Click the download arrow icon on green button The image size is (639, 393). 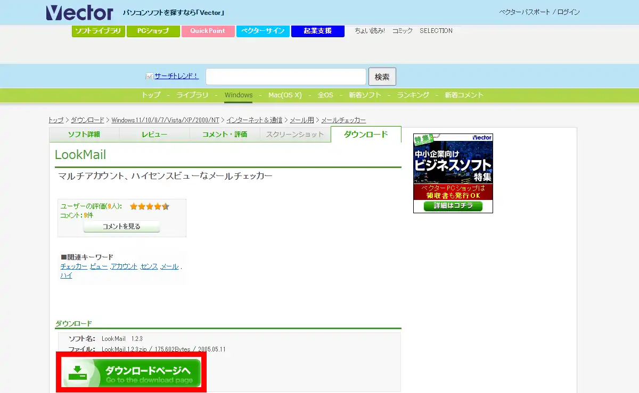pos(78,372)
